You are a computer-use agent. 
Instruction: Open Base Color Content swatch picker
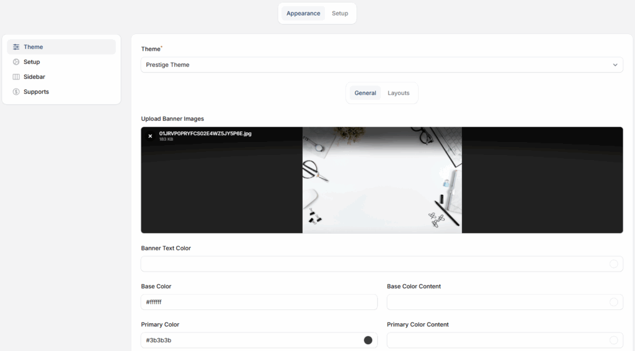613,302
